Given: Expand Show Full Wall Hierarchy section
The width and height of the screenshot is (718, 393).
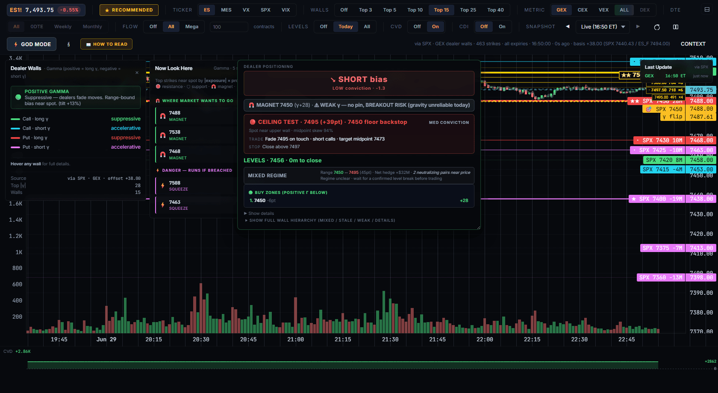Looking at the screenshot, I should (320, 220).
